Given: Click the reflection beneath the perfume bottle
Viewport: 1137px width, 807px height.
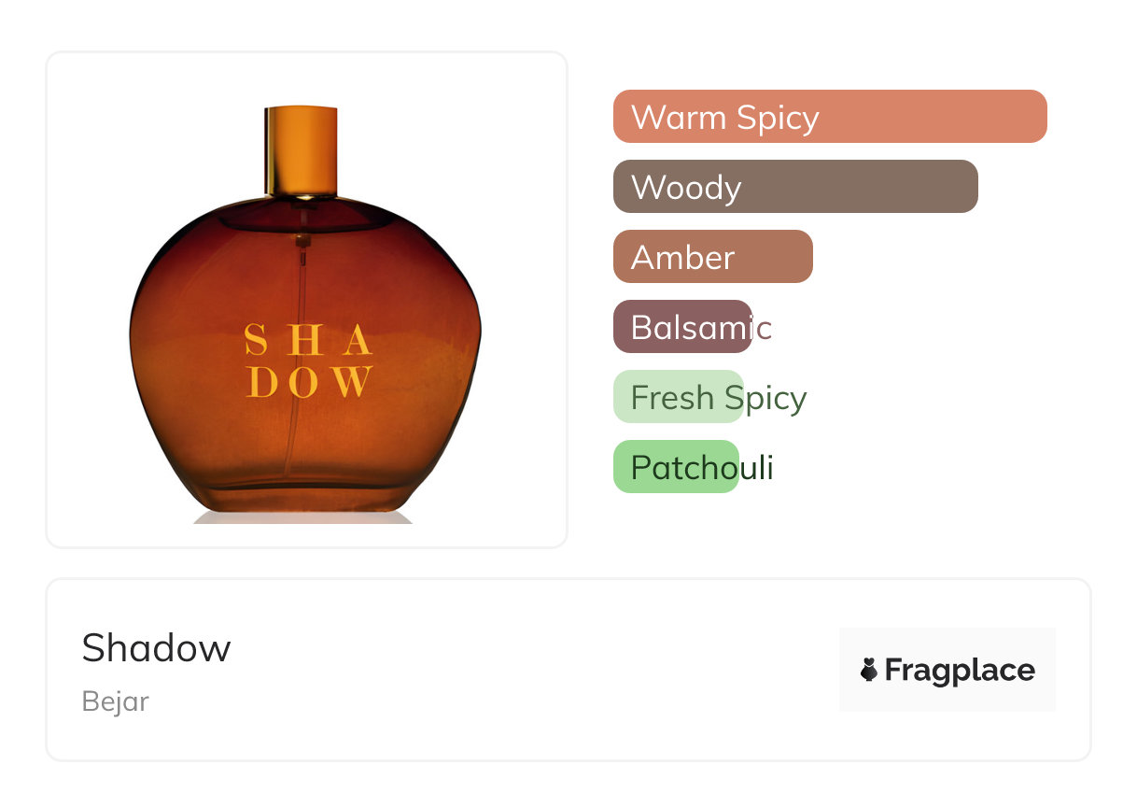Looking at the screenshot, I should (x=303, y=517).
